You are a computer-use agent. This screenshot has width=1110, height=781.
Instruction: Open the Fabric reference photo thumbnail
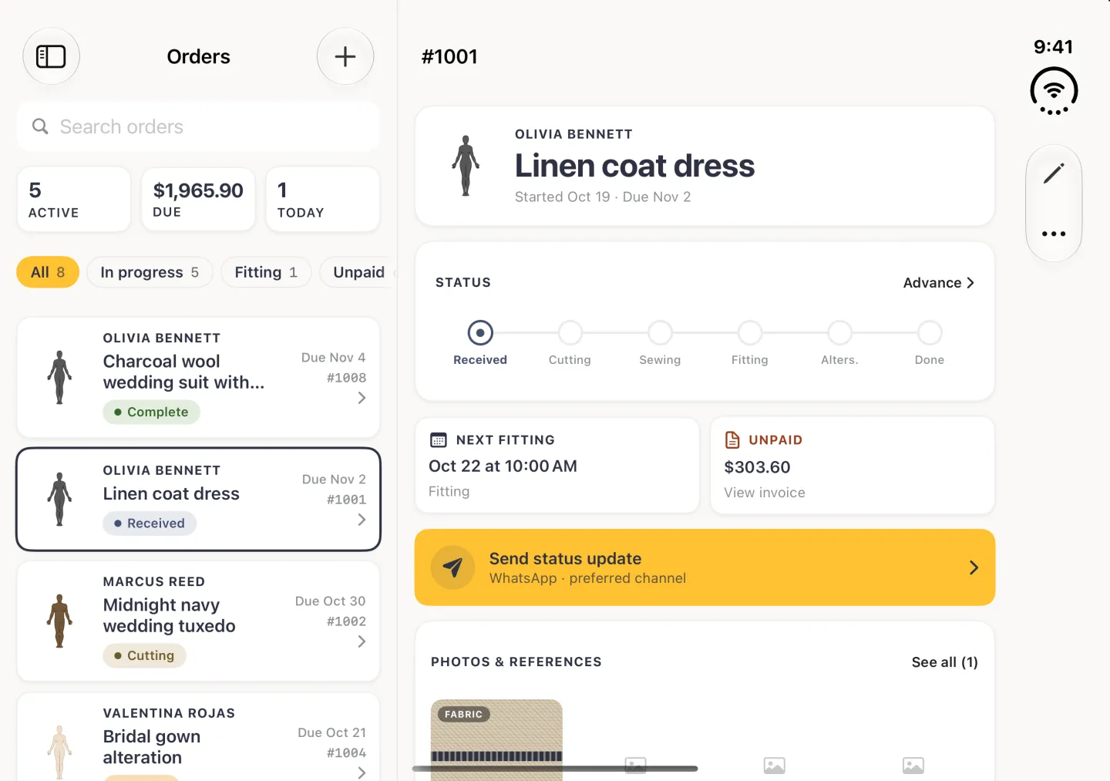(496, 740)
